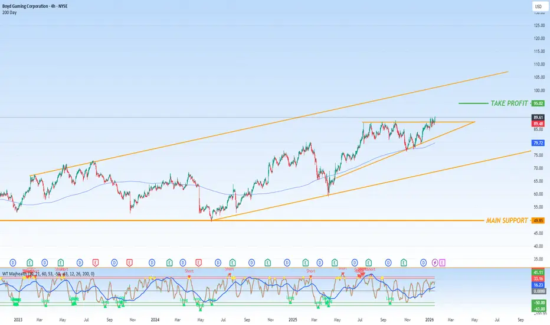Click the purple lightning bolt event marker
Image resolution: width=550 pixels, height=325 pixels.
pos(435,262)
